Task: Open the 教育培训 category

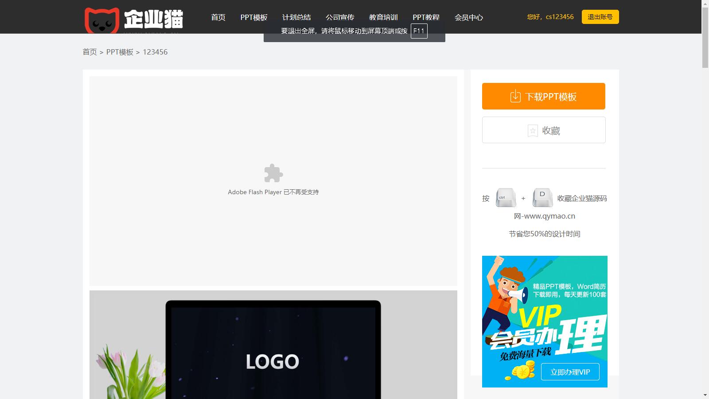Action: pyautogui.click(x=383, y=17)
